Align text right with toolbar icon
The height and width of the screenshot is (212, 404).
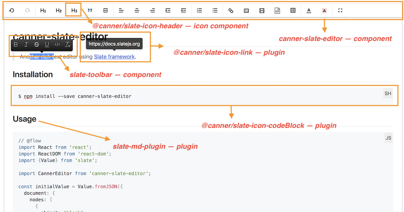pyautogui.click(x=153, y=11)
